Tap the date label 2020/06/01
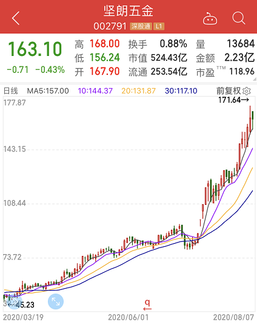Screen dimensions: 257x324 click(x=128, y=317)
